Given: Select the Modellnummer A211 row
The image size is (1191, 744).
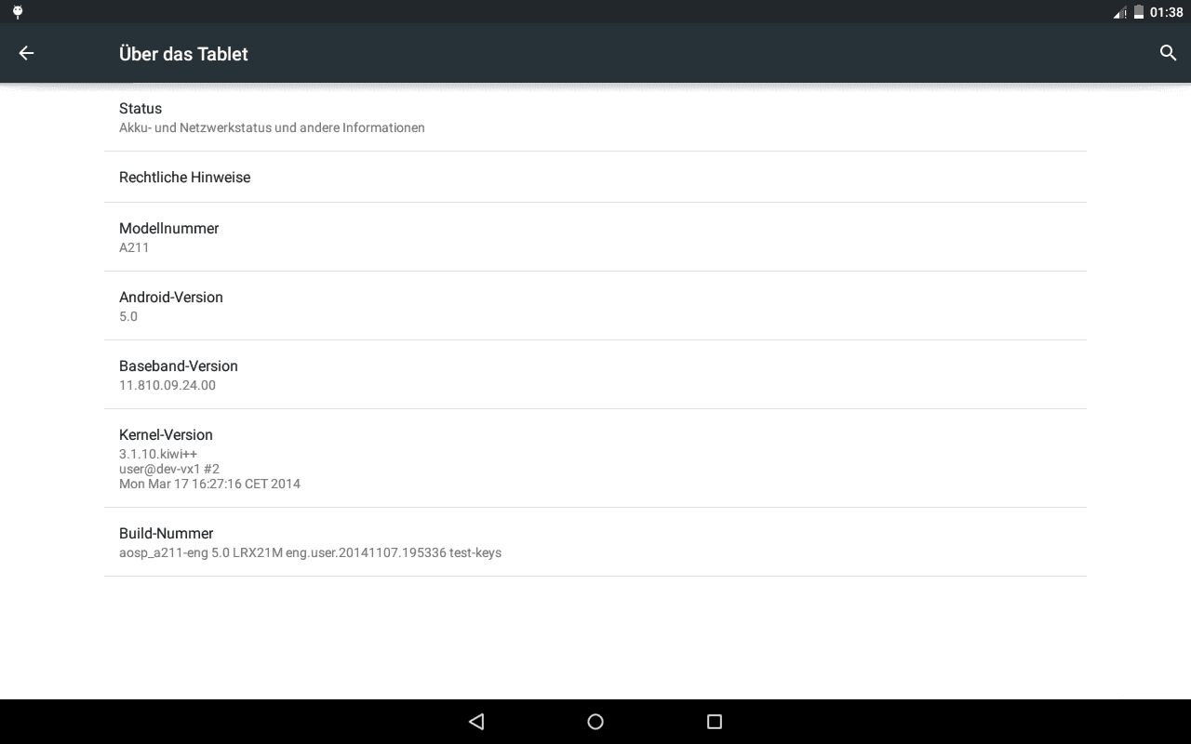Looking at the screenshot, I should tap(595, 237).
